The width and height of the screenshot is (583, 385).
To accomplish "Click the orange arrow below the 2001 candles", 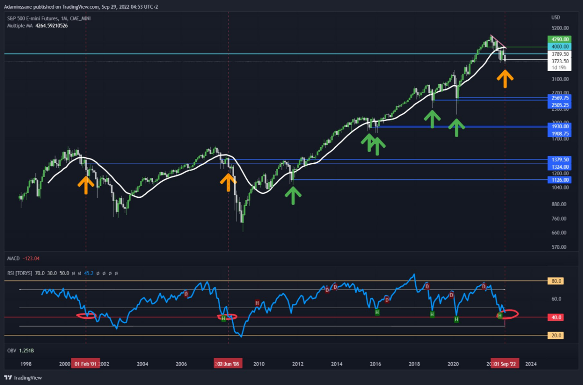I will [x=86, y=185].
